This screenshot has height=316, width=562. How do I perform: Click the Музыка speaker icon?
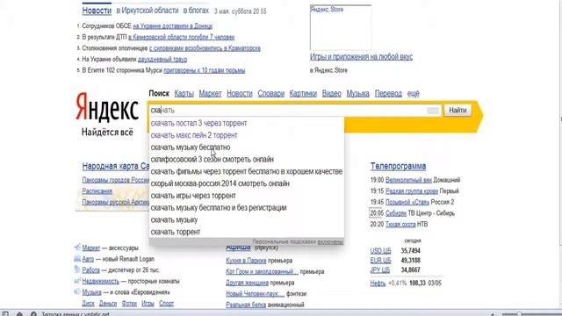77,291
